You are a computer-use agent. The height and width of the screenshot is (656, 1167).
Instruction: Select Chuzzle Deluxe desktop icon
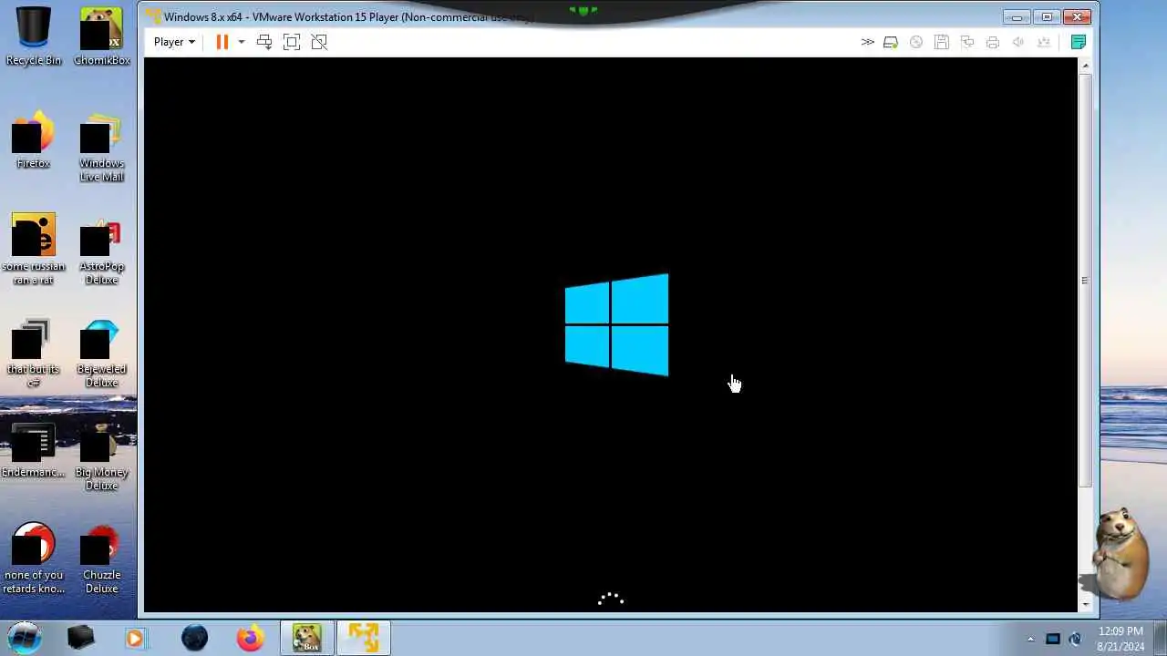point(101,559)
